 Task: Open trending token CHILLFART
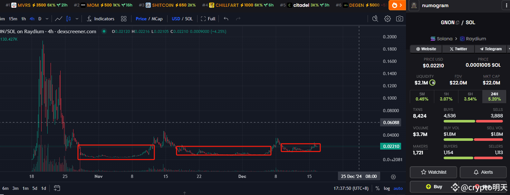coord(238,5)
